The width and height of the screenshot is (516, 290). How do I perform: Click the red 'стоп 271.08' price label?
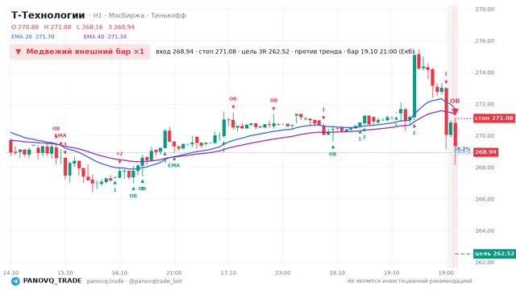pyautogui.click(x=494, y=118)
